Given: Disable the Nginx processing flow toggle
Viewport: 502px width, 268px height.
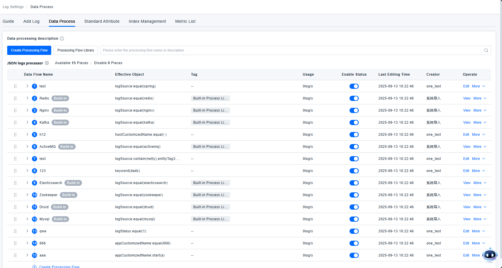Looking at the screenshot, I should tap(354, 110).
